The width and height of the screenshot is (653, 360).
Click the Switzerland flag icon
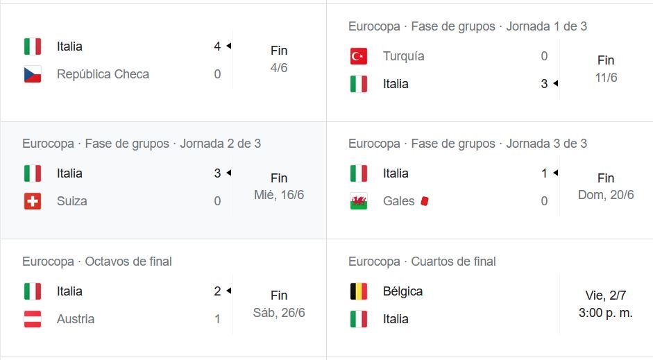point(33,201)
